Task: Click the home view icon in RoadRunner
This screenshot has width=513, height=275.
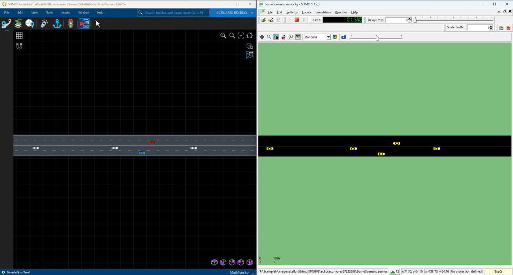Action: [250, 36]
